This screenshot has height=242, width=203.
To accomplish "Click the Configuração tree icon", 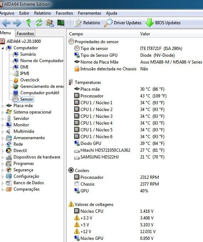I will pos(9,176).
